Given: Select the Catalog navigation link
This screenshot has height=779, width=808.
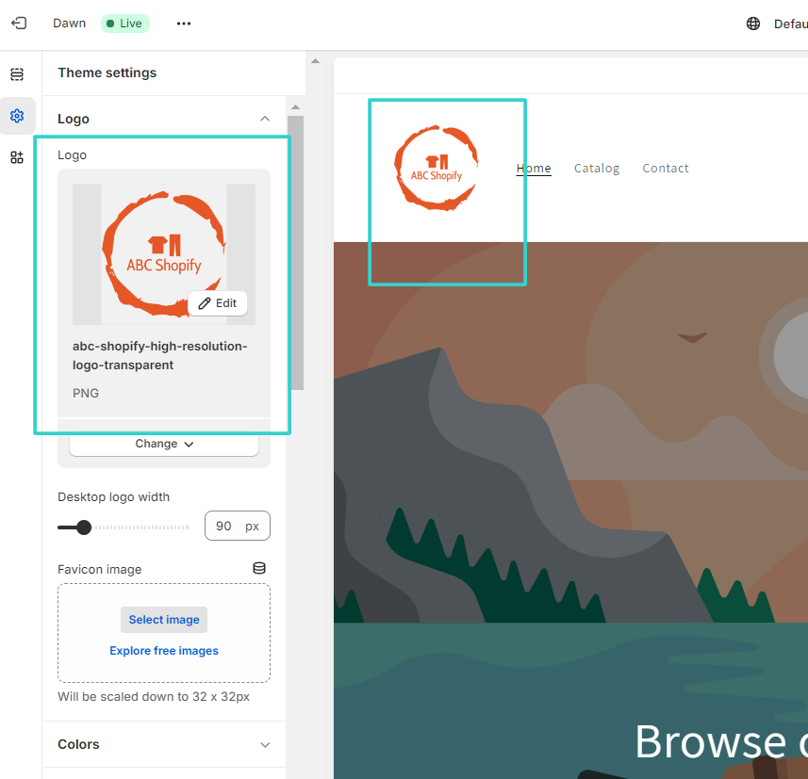Looking at the screenshot, I should (x=596, y=168).
